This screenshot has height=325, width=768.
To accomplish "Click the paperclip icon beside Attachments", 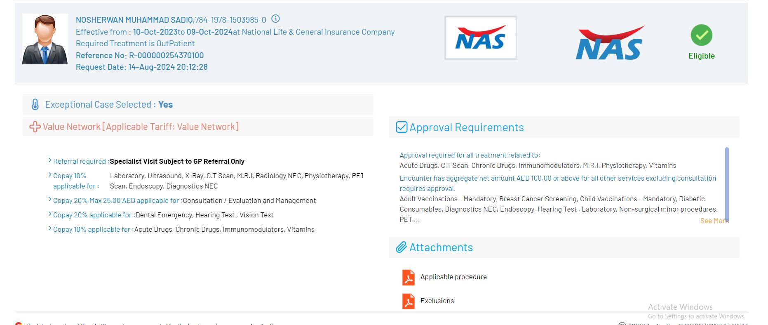I will 402,247.
